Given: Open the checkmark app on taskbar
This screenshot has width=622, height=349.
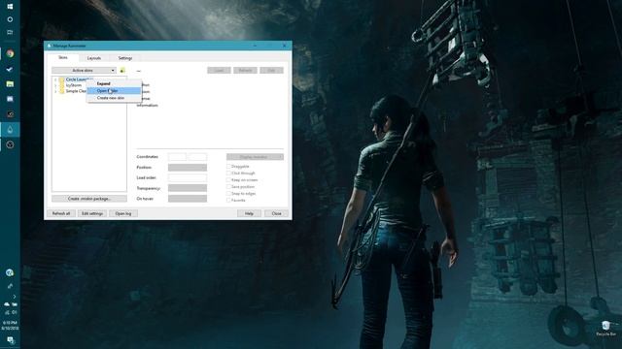Looking at the screenshot, I should (x=10, y=69).
